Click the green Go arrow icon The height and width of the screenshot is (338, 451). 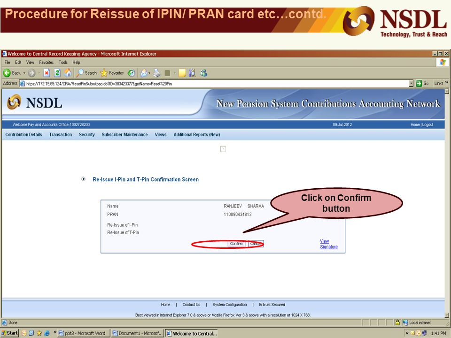pos(419,84)
